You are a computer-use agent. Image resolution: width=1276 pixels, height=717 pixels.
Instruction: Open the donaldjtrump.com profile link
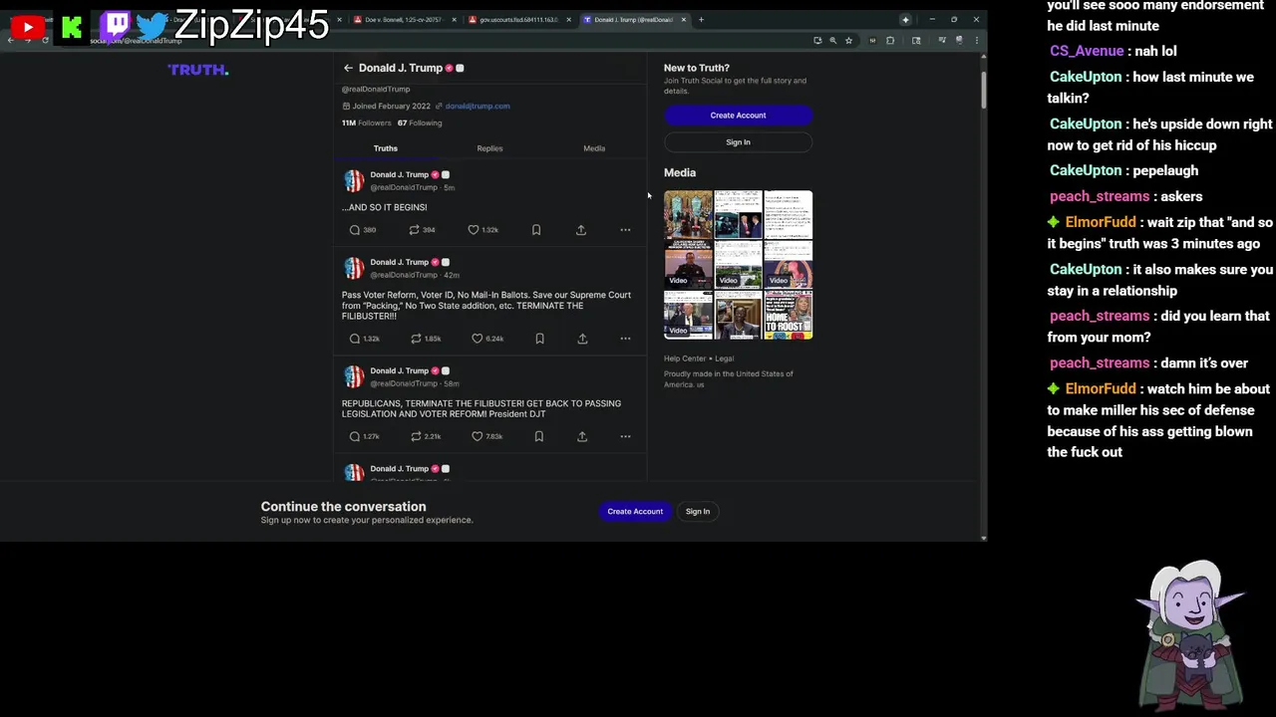(478, 106)
